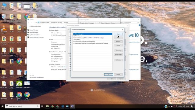Click Search Control Panel field

[x=129, y=23]
